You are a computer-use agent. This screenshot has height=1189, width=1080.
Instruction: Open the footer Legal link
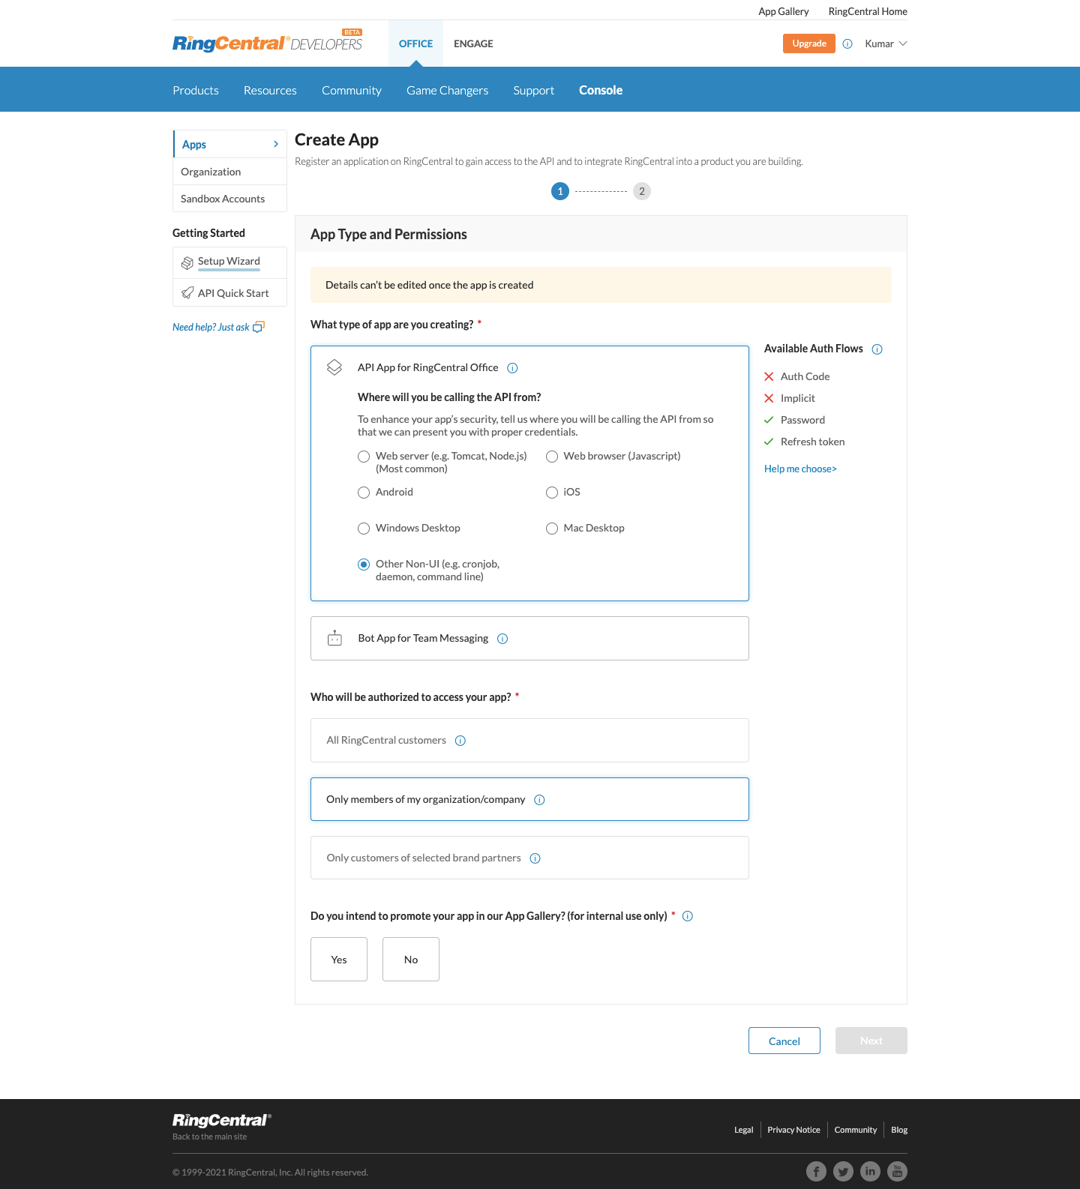744,1130
